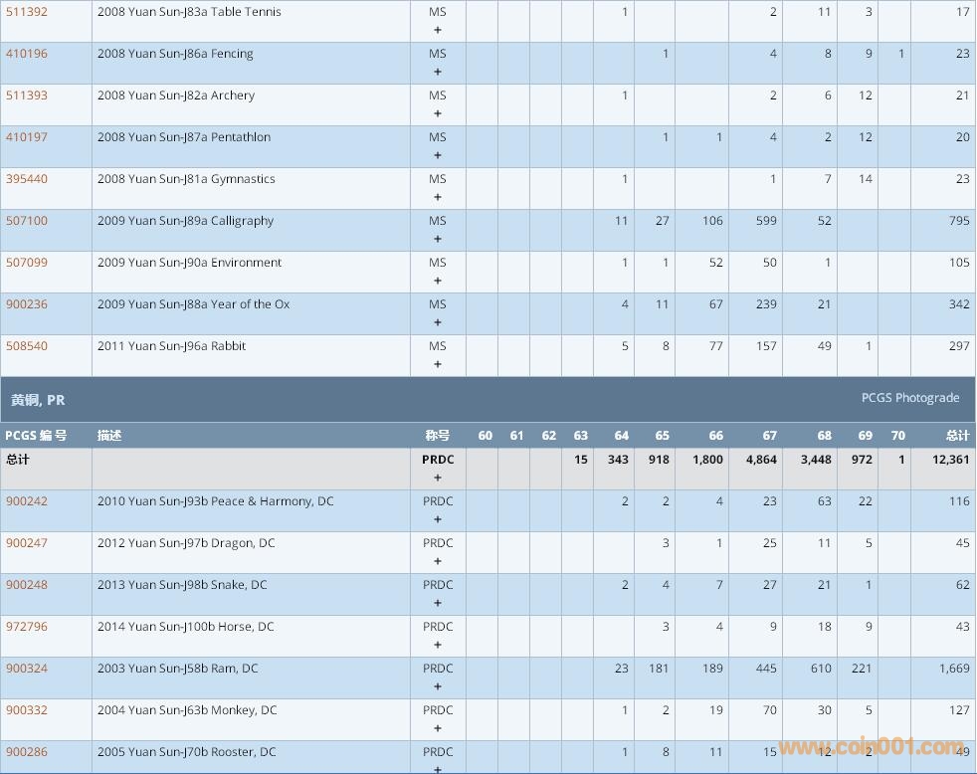Expand plus under 2012 Dragon PRDC row

(x=438, y=562)
